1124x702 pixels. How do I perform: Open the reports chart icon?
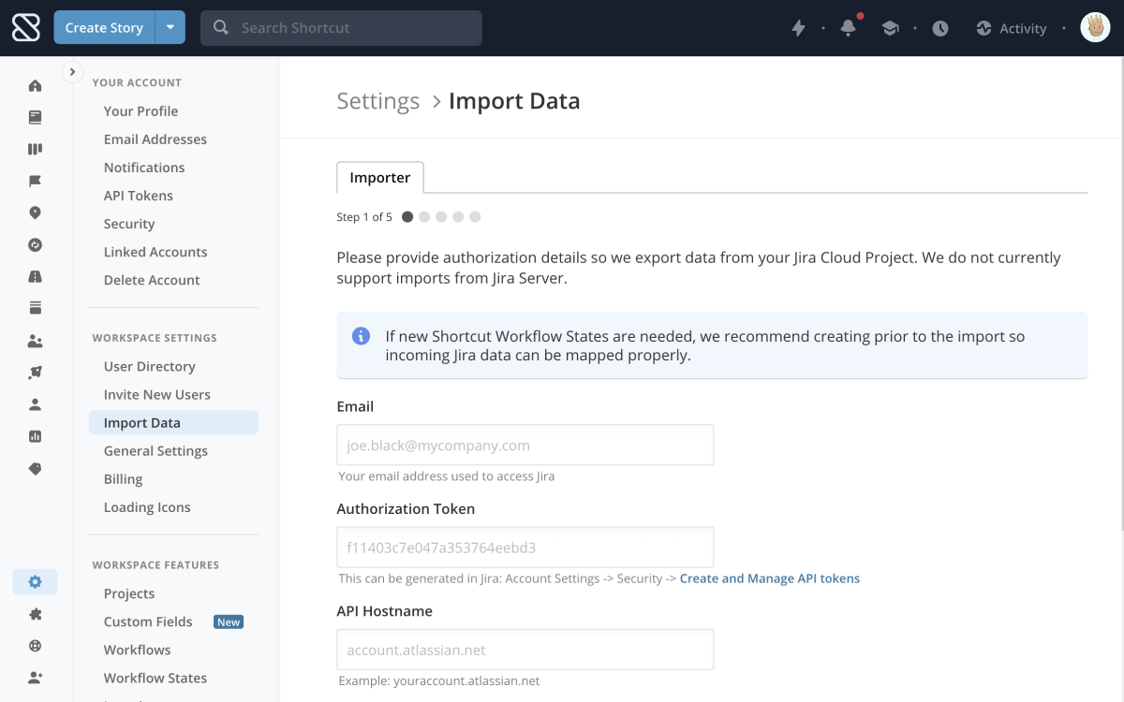pyautogui.click(x=36, y=436)
